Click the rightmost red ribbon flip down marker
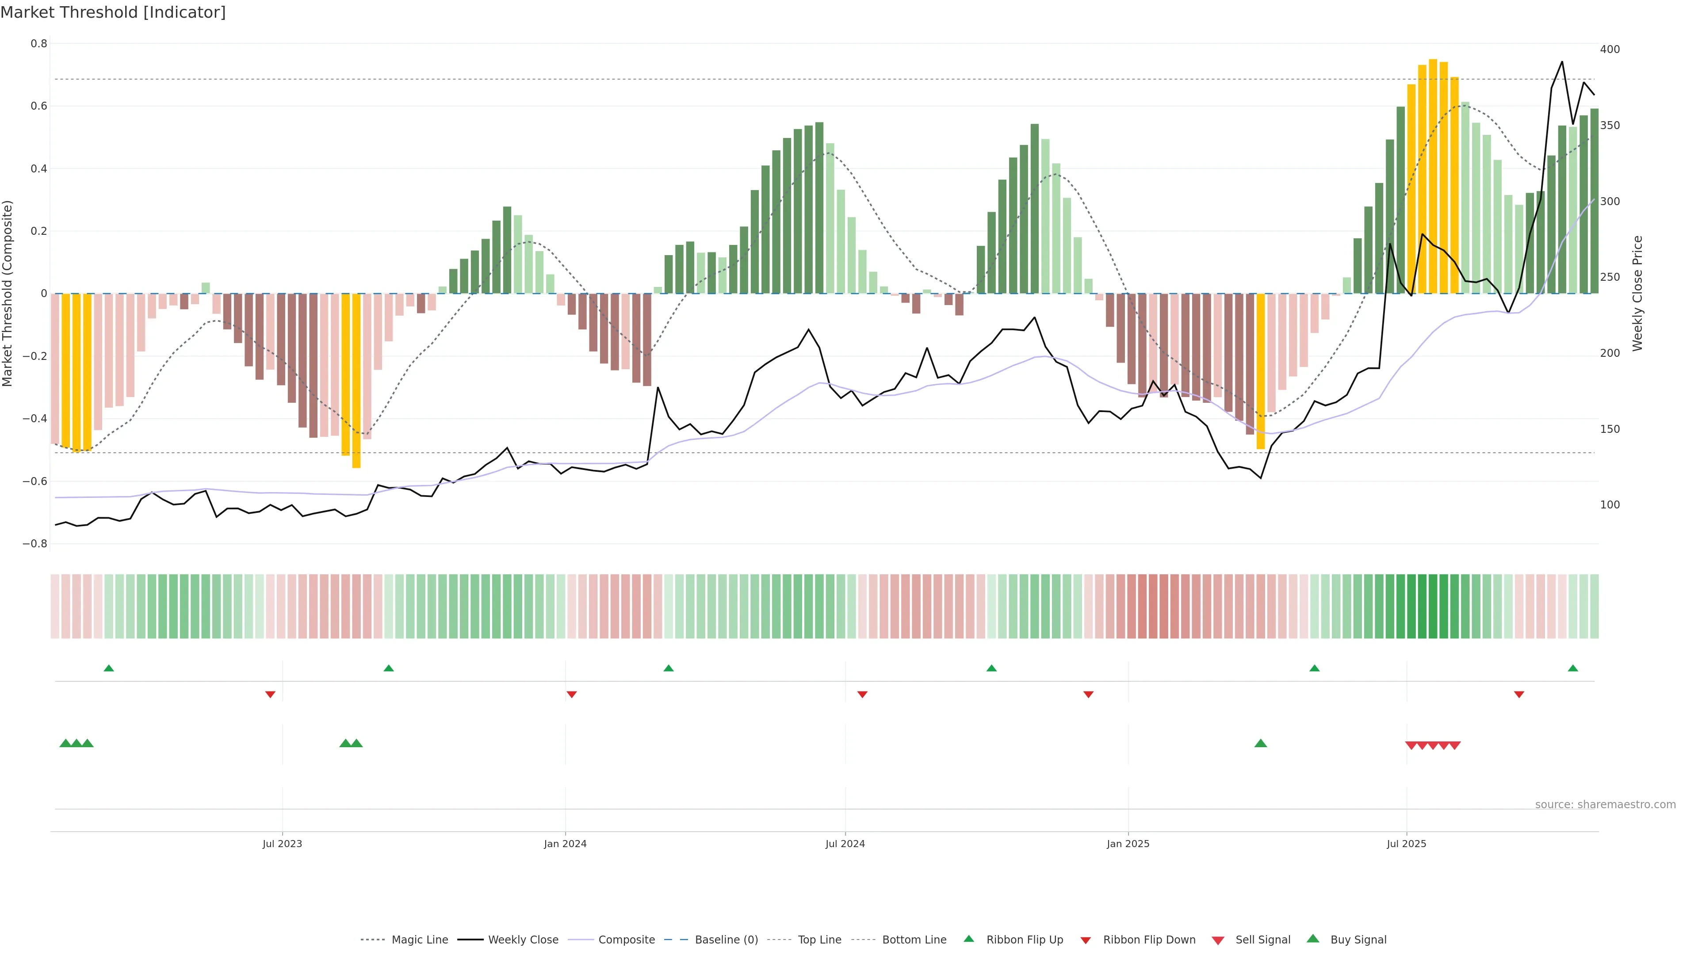Screen dimensions: 1698x955 click(1519, 694)
